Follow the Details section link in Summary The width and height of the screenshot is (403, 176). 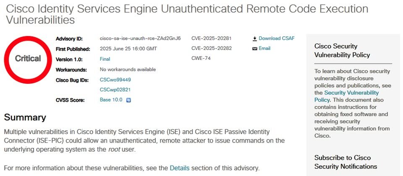[x=180, y=168]
